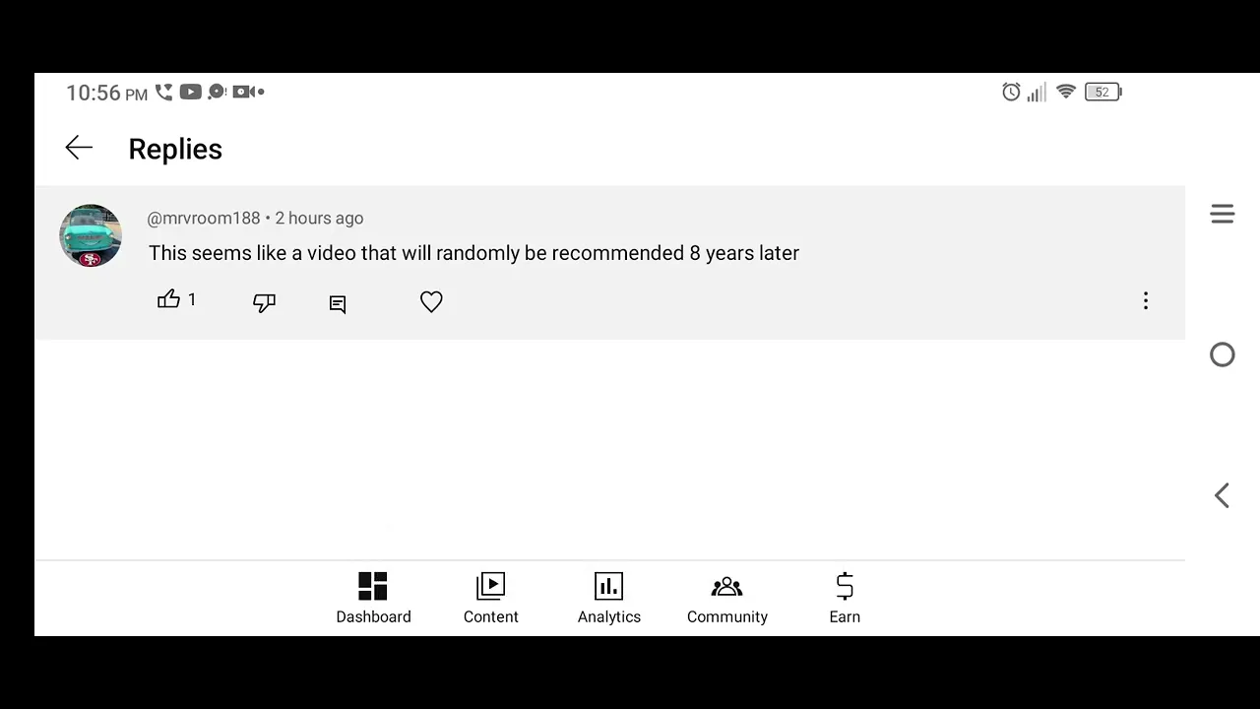
Task: Tap the 10:56 PM clock
Action: point(106,93)
